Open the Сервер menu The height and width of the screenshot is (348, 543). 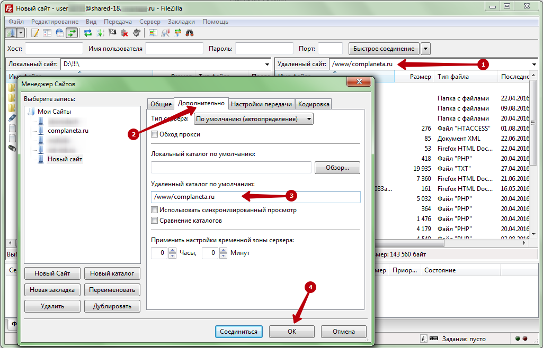(150, 22)
